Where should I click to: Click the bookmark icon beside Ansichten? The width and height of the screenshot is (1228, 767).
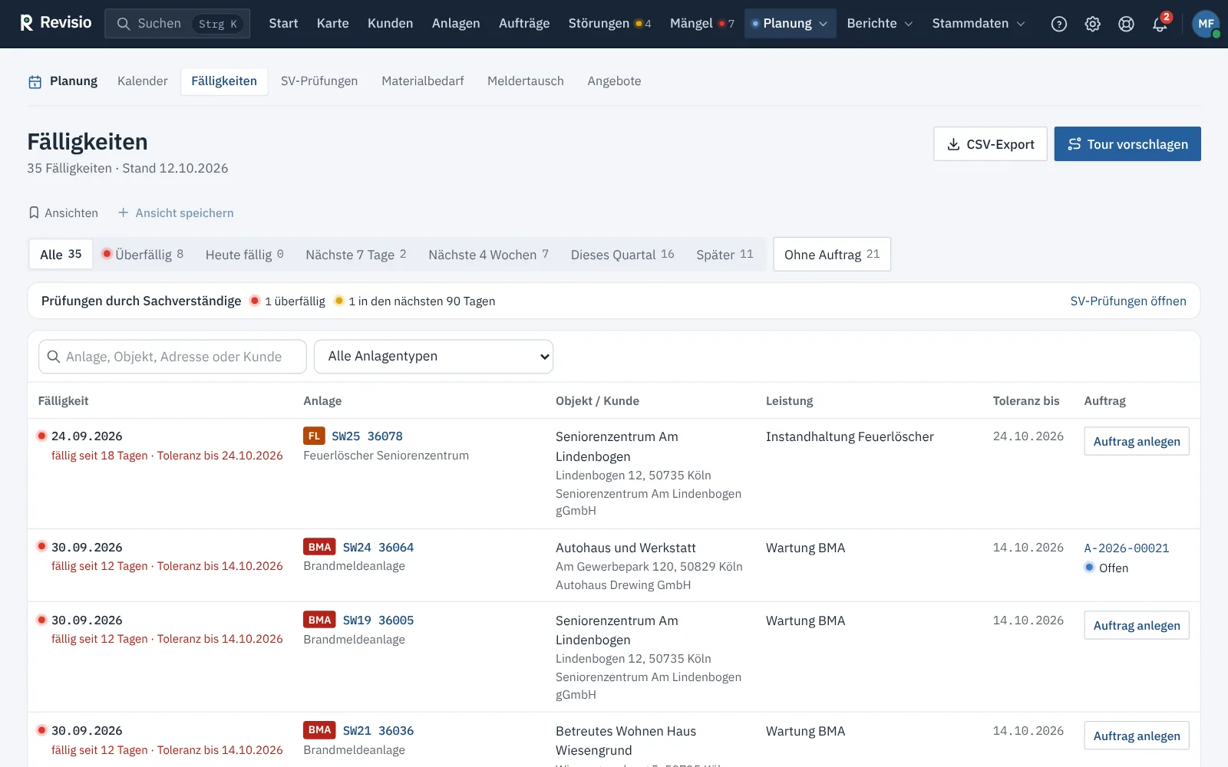pos(34,212)
